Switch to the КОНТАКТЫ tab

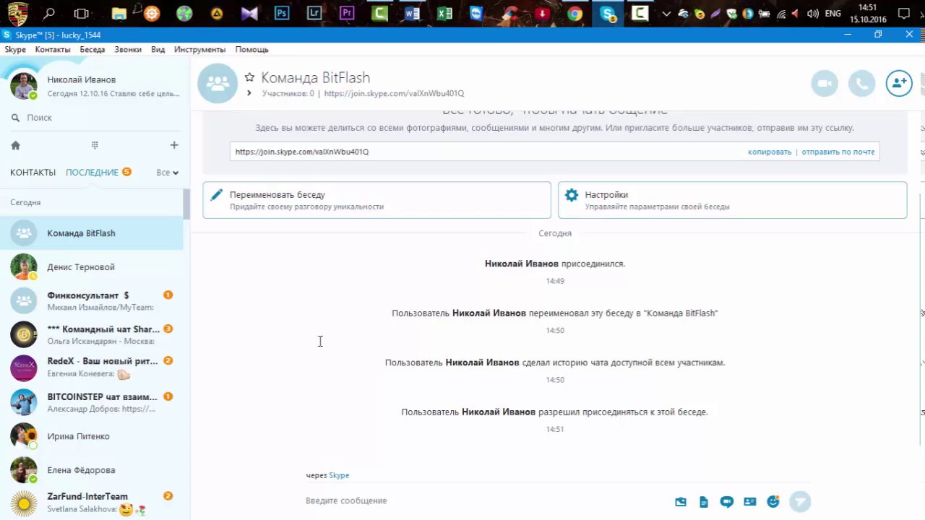click(33, 173)
